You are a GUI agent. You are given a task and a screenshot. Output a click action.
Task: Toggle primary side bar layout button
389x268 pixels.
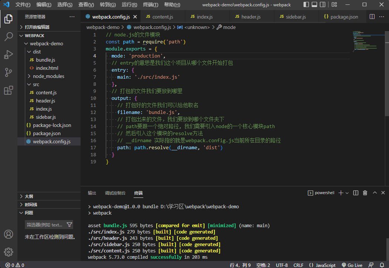tap(306, 4)
